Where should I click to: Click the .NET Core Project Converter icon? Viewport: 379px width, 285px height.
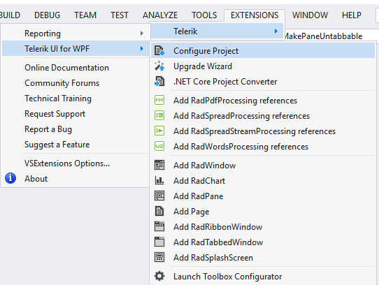(159, 82)
